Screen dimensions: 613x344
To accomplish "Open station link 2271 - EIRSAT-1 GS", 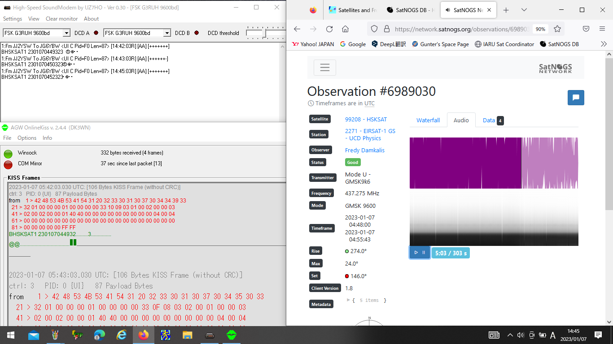I will click(x=370, y=135).
